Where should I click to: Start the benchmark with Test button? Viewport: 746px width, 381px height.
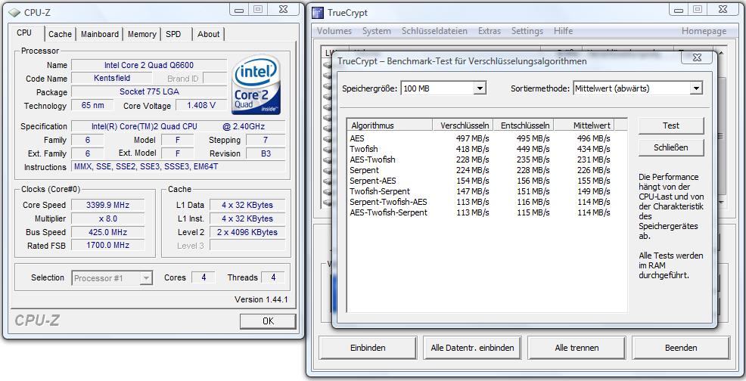[671, 125]
